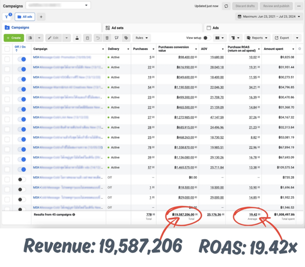
Task: Click the refresh icon next to Updated just now
Action: [226, 6]
